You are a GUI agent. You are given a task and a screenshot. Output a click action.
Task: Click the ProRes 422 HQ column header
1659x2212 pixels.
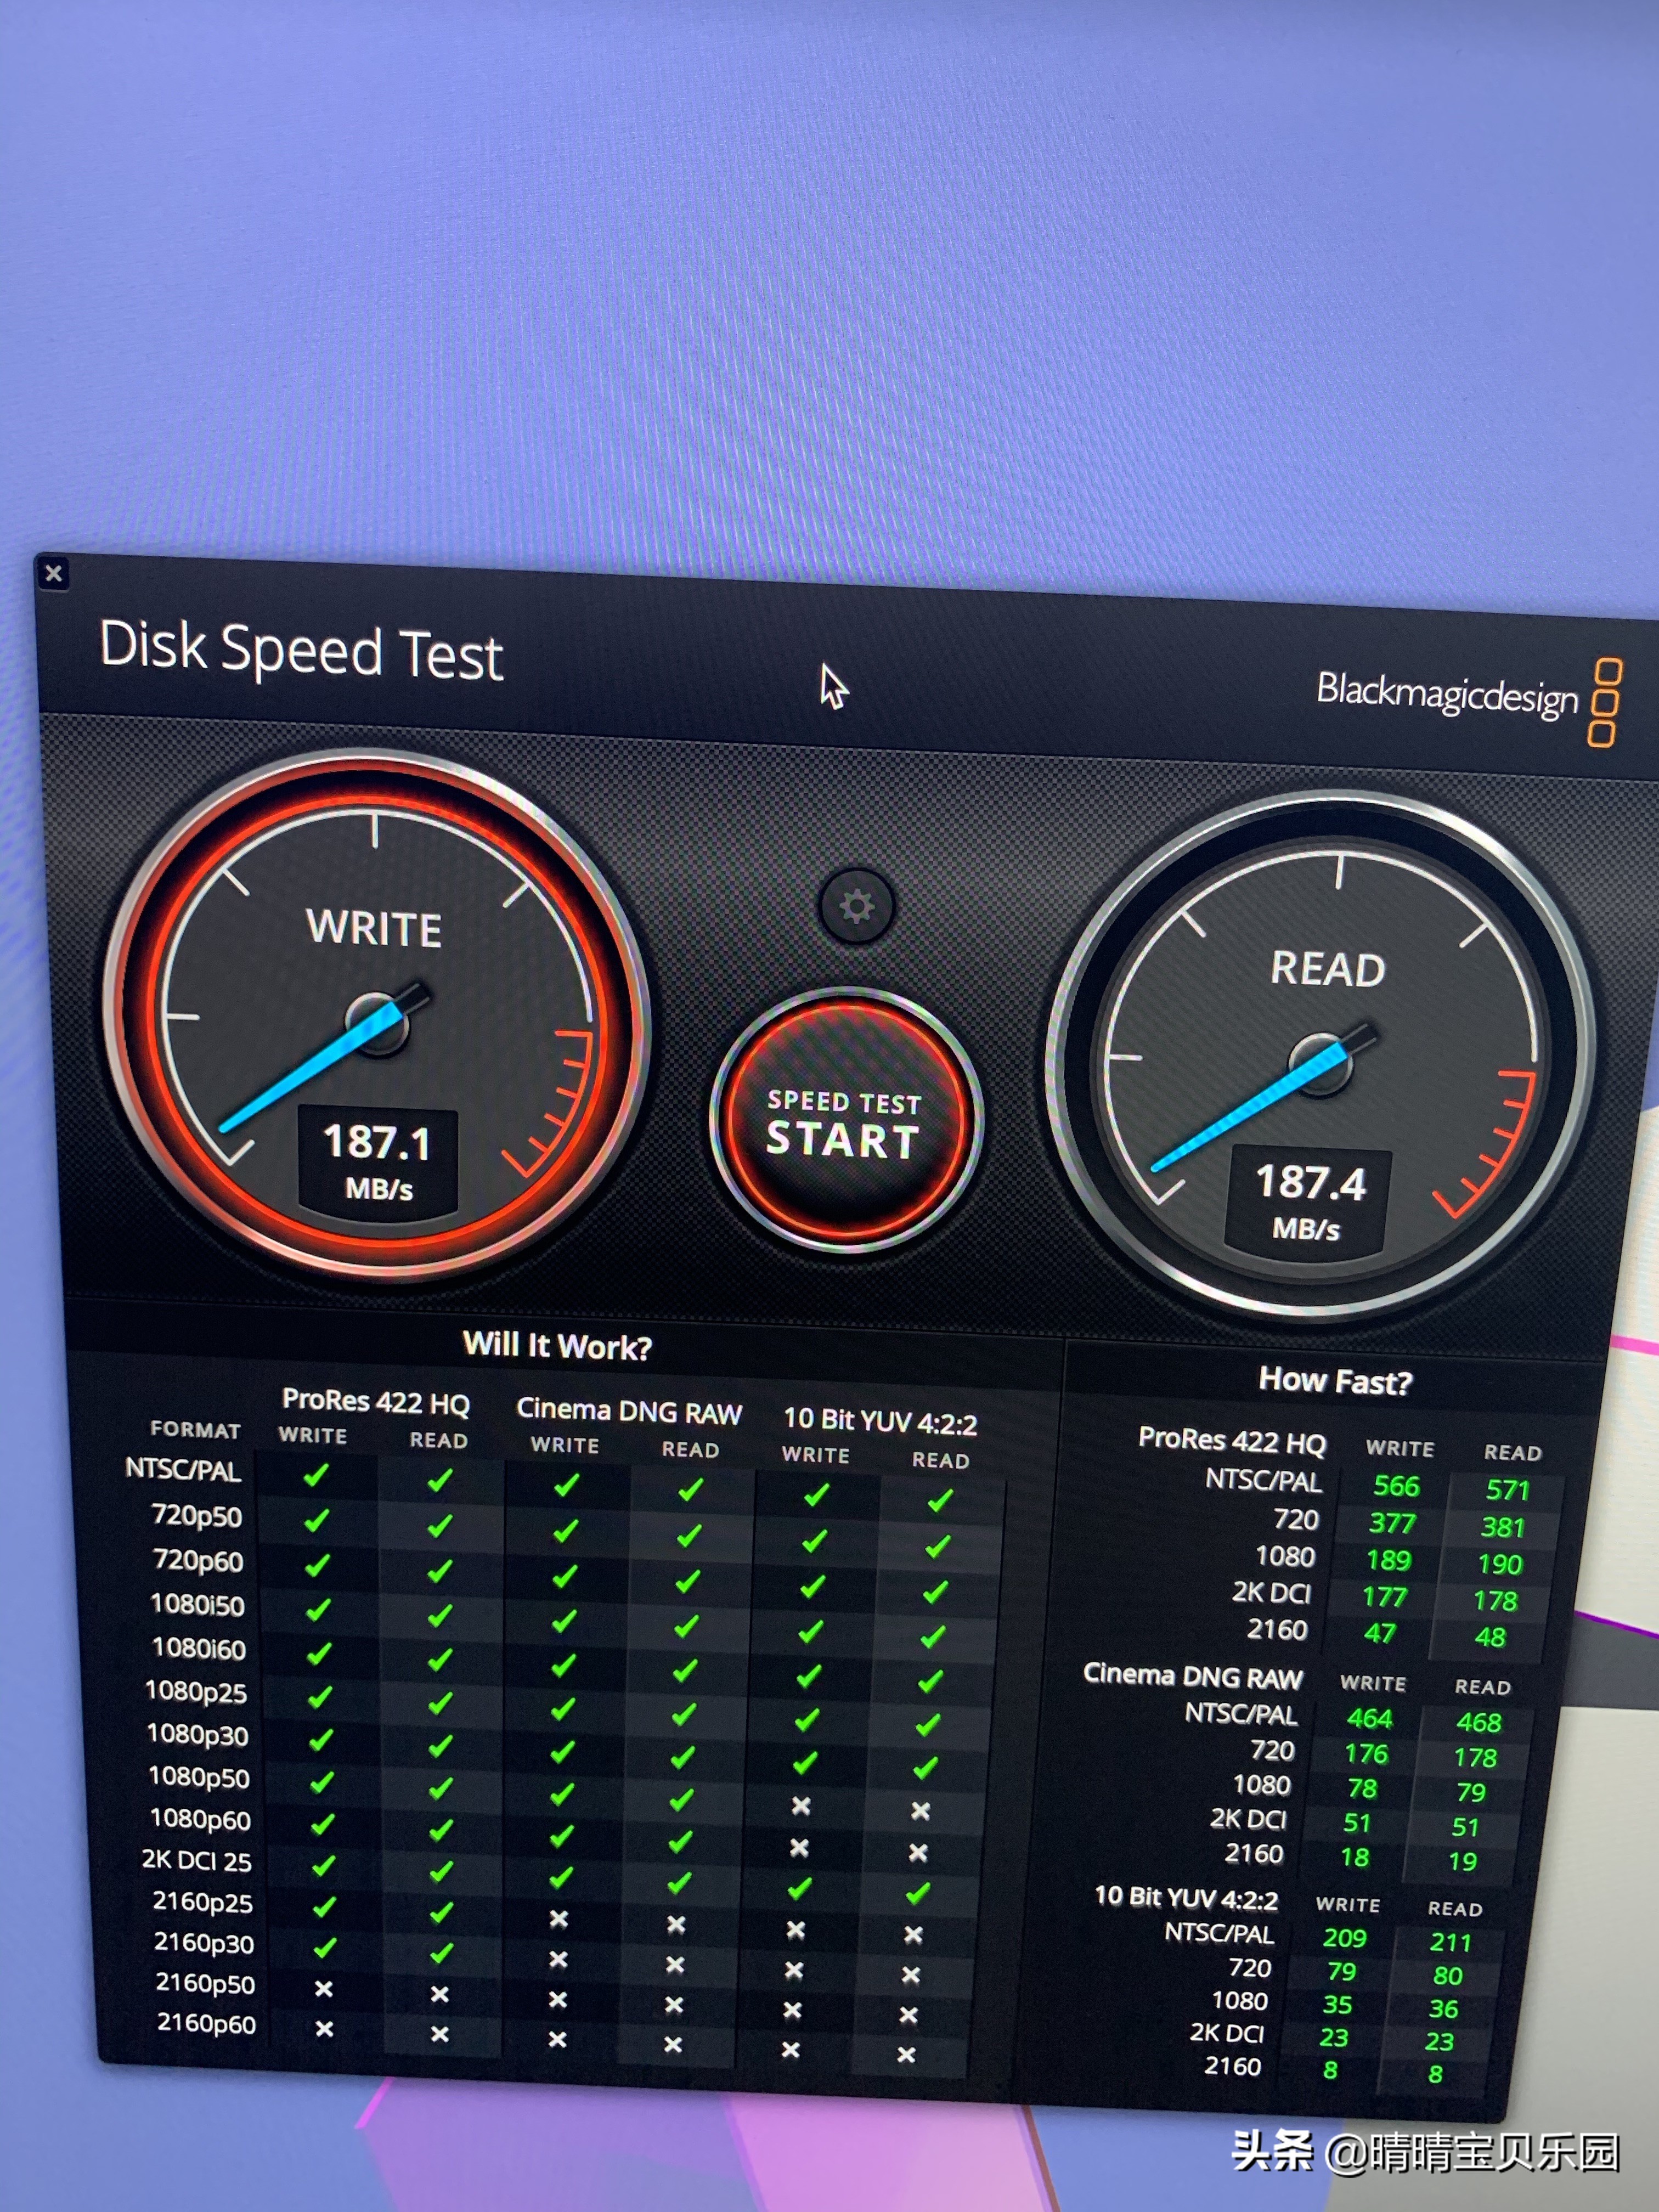pyautogui.click(x=376, y=1402)
